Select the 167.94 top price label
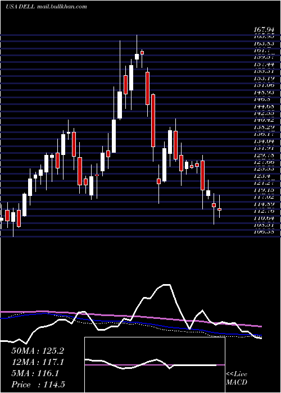The image size is (281, 393). coord(264,30)
